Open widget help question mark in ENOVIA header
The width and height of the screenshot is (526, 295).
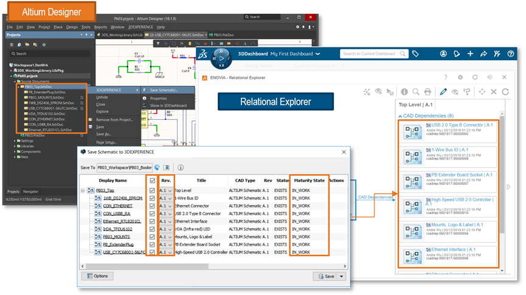point(446,77)
